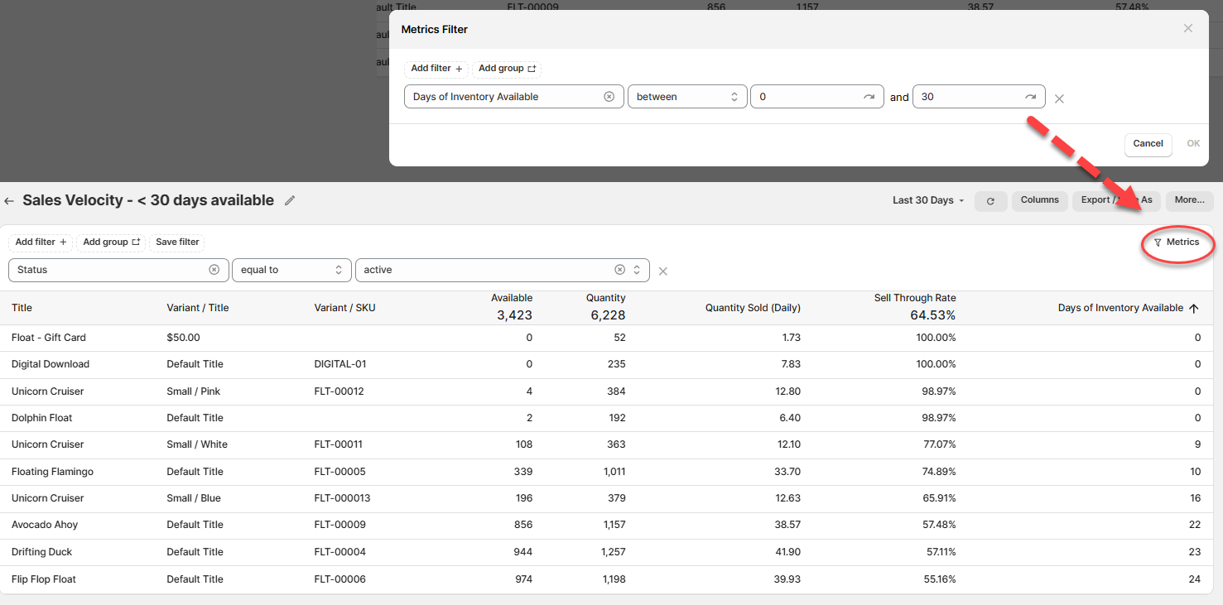The width and height of the screenshot is (1223, 605).
Task: Edit the report title pencil icon
Action: [290, 200]
